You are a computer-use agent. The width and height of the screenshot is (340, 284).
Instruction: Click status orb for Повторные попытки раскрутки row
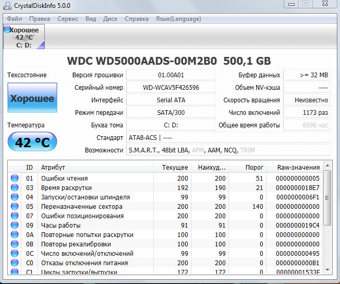click(x=15, y=234)
